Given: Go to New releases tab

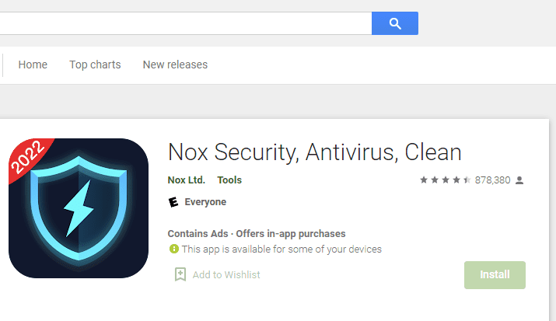Looking at the screenshot, I should click(175, 65).
